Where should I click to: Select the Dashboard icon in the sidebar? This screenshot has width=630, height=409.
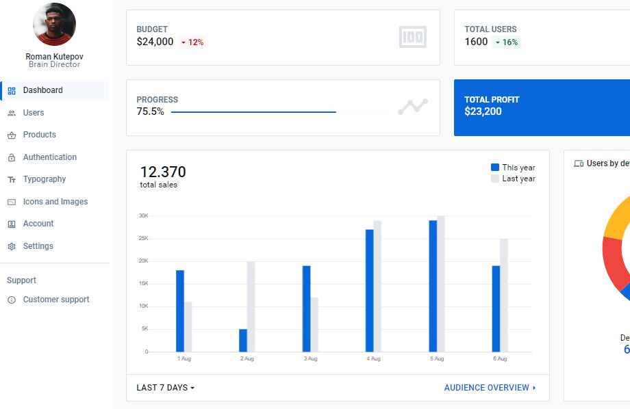tap(12, 90)
